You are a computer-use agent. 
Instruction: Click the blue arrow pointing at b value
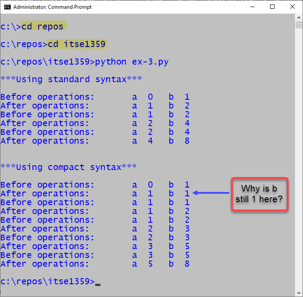(210, 193)
